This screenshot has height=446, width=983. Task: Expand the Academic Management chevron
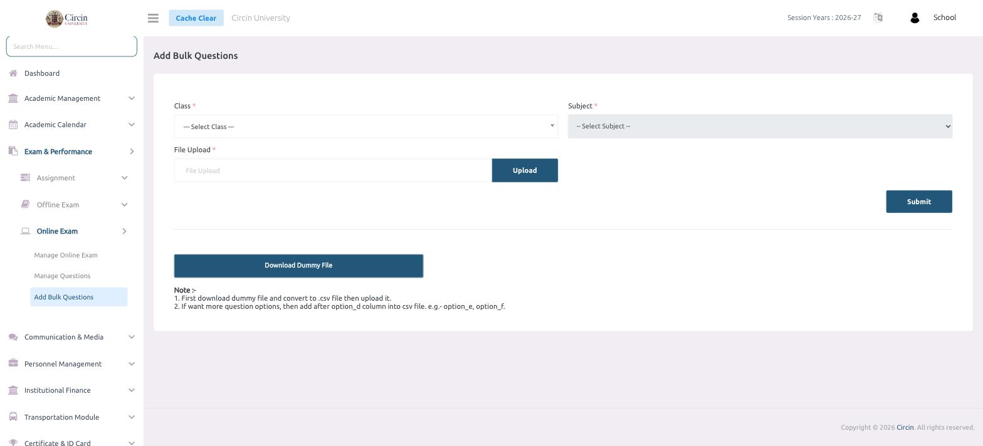click(x=132, y=98)
